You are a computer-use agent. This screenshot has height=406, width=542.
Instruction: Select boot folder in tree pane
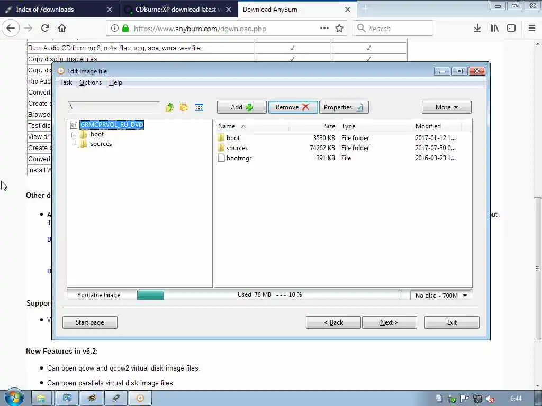[x=97, y=134]
